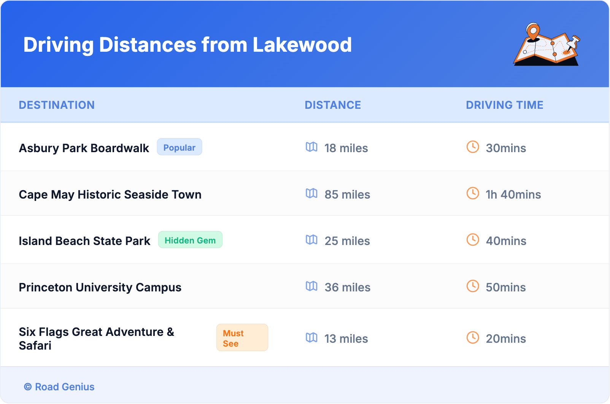Click the Popular badge
The width and height of the screenshot is (610, 404).
click(x=179, y=147)
